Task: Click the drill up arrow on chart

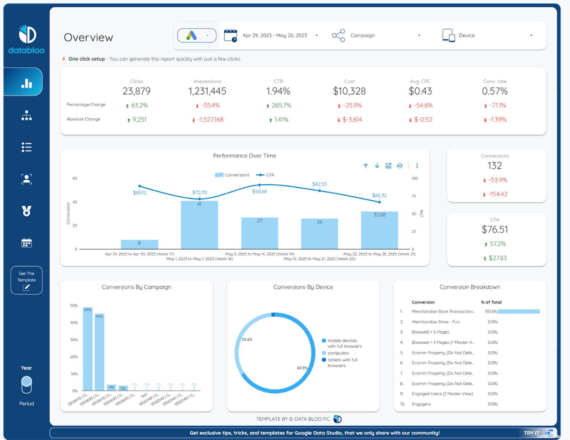Action: tap(366, 166)
